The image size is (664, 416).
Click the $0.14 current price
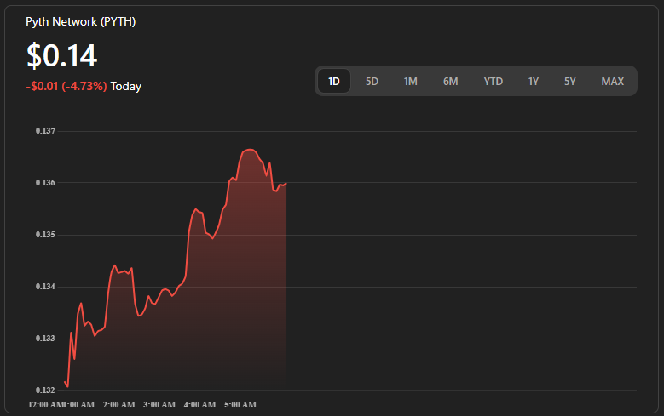pos(62,55)
